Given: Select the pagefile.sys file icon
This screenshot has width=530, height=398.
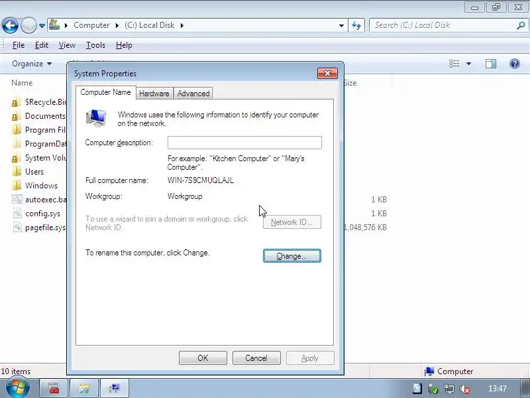Looking at the screenshot, I should [17, 227].
